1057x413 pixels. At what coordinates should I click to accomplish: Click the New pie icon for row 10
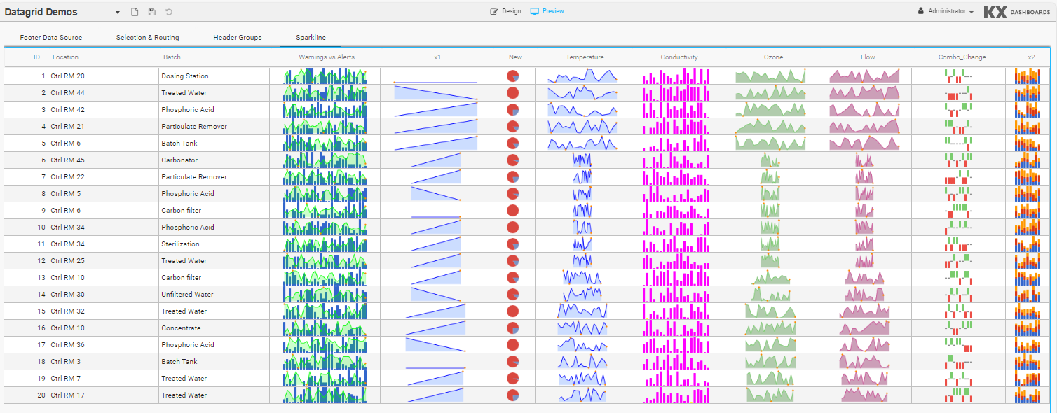point(512,227)
